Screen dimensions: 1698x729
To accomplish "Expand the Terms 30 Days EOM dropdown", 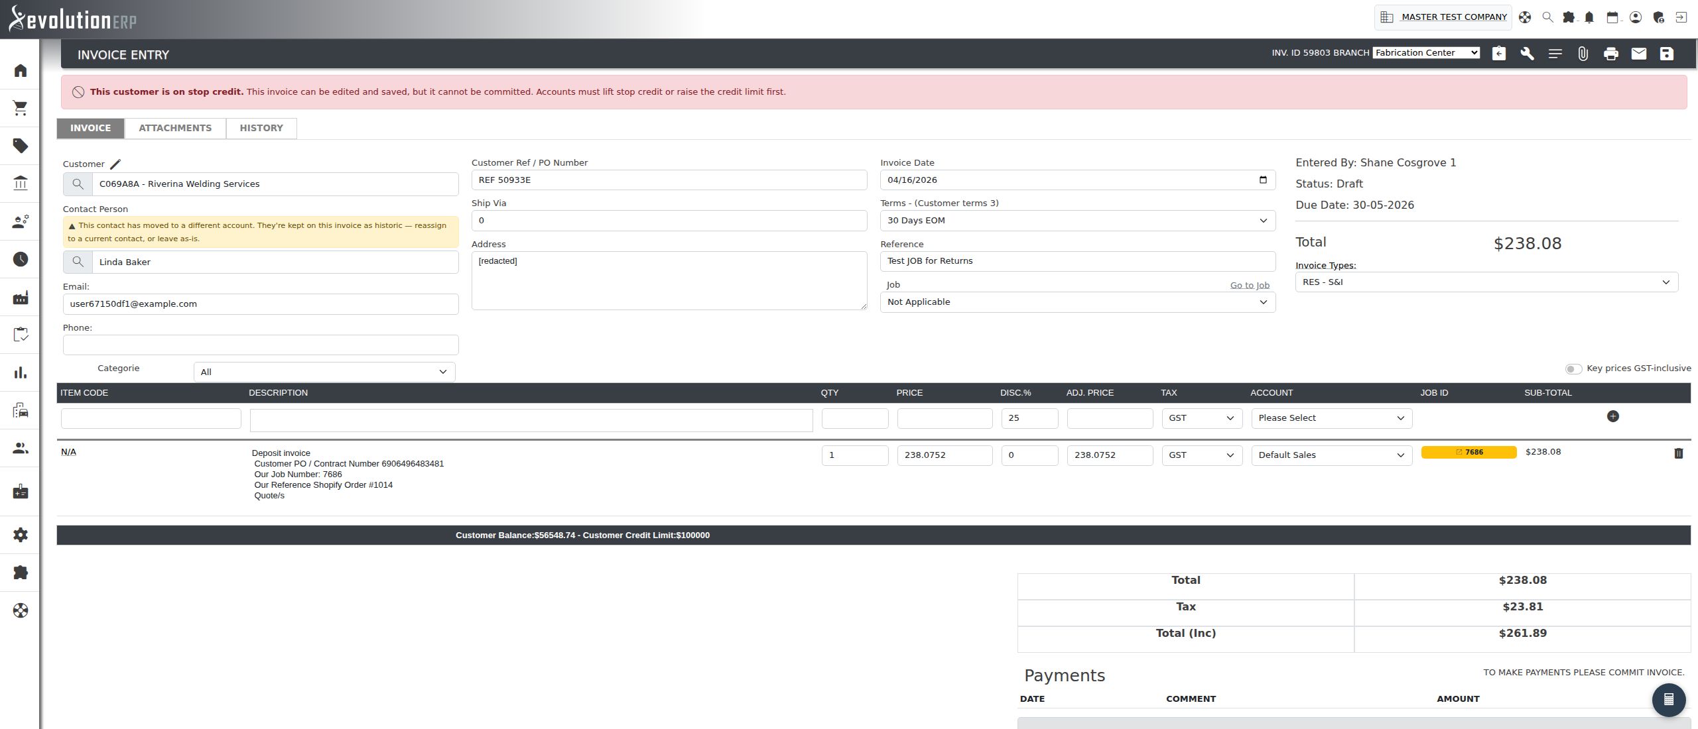I will tap(1077, 221).
